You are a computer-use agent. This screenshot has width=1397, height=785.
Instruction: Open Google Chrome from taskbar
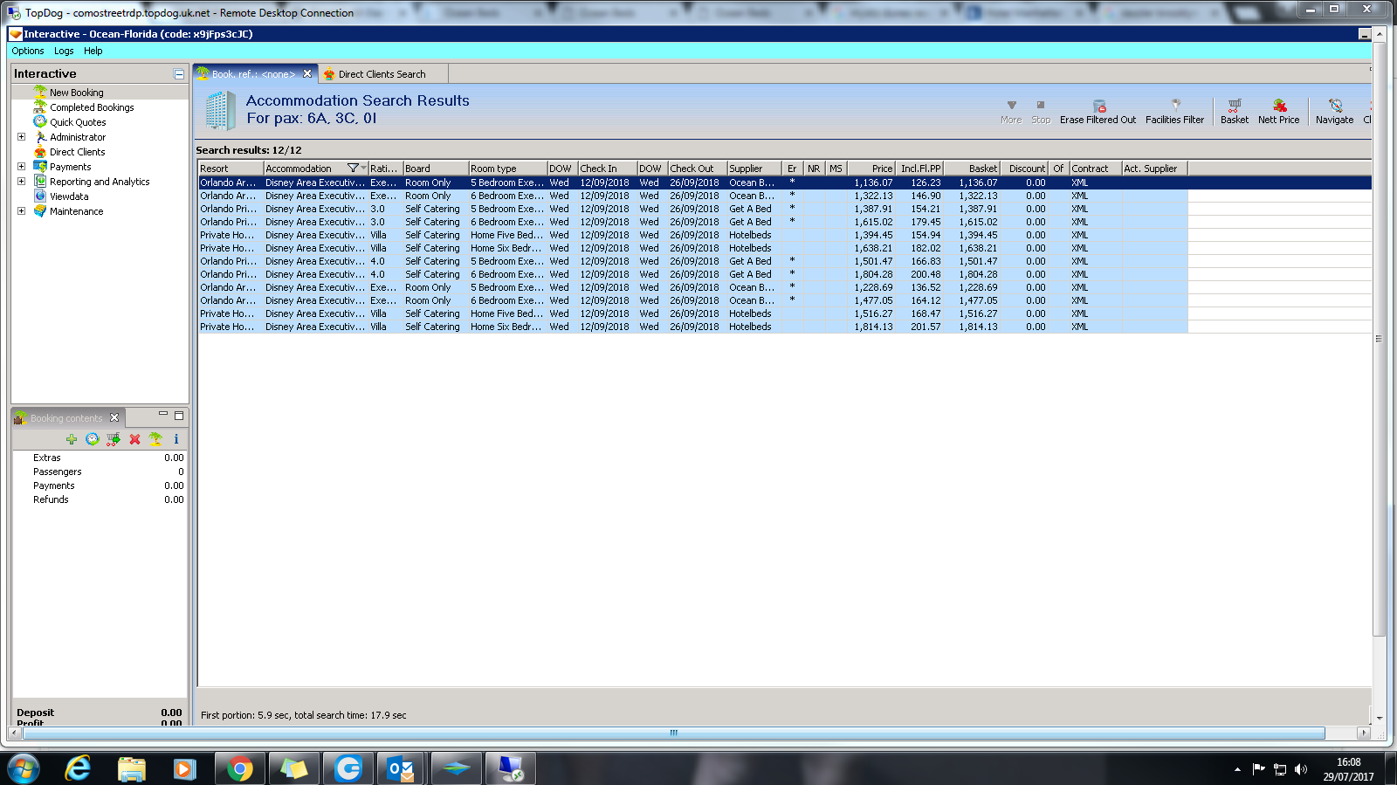(239, 768)
